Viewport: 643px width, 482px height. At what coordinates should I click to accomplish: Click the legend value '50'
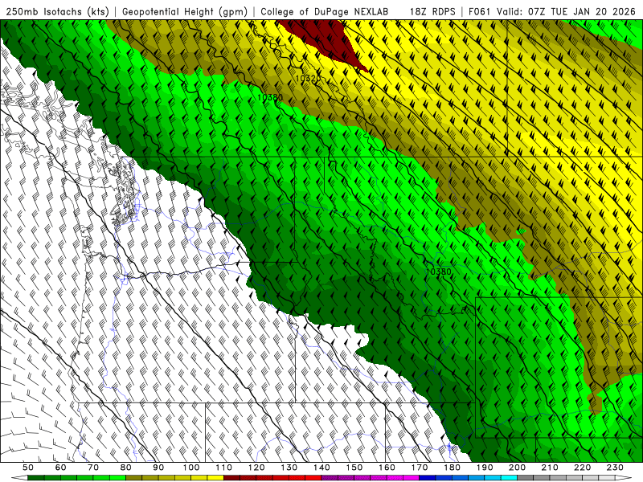27,468
